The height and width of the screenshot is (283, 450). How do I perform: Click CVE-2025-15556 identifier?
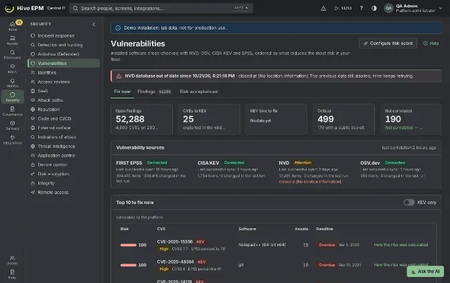pos(175,242)
